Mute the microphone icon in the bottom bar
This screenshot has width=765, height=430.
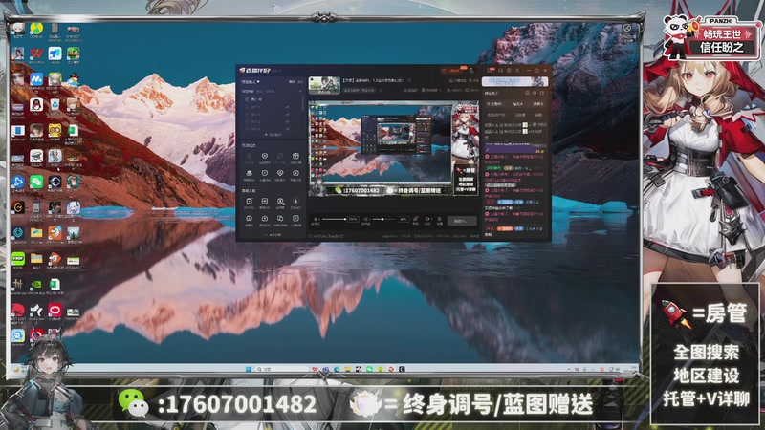point(364,220)
